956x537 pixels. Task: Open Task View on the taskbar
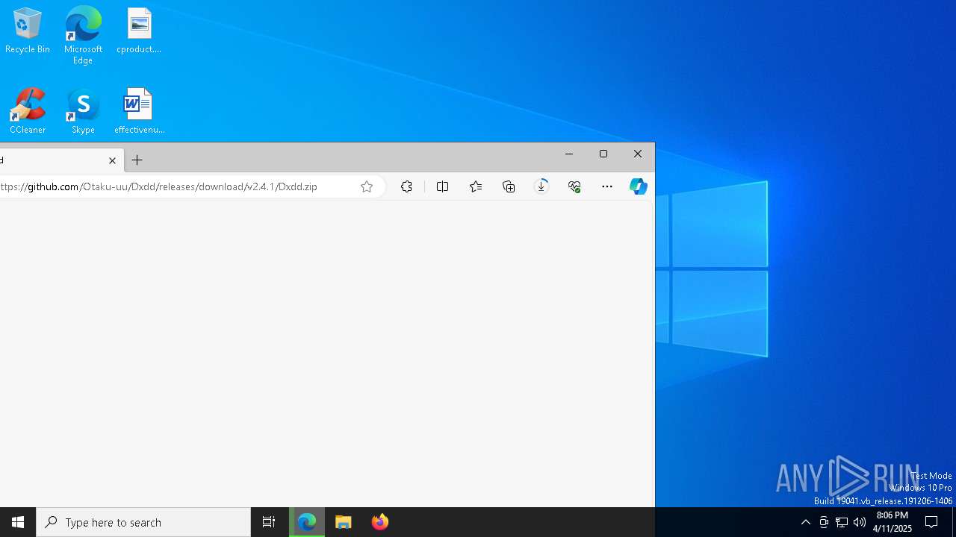(x=269, y=522)
